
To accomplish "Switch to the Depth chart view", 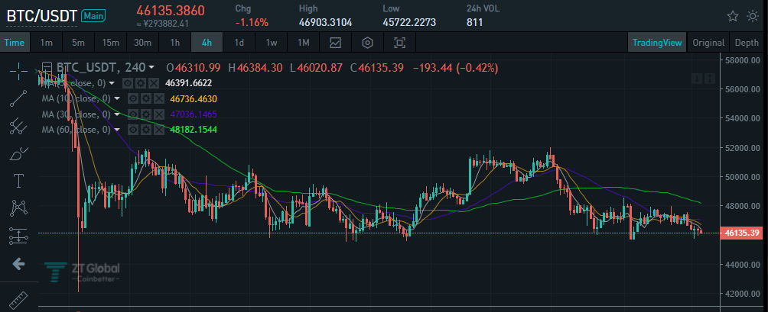I will (x=747, y=43).
